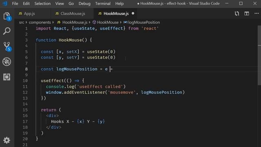Viewport: 261px width, 147px height.
Task: Click 'addEventListener' on line 12
Action: (x=84, y=92)
